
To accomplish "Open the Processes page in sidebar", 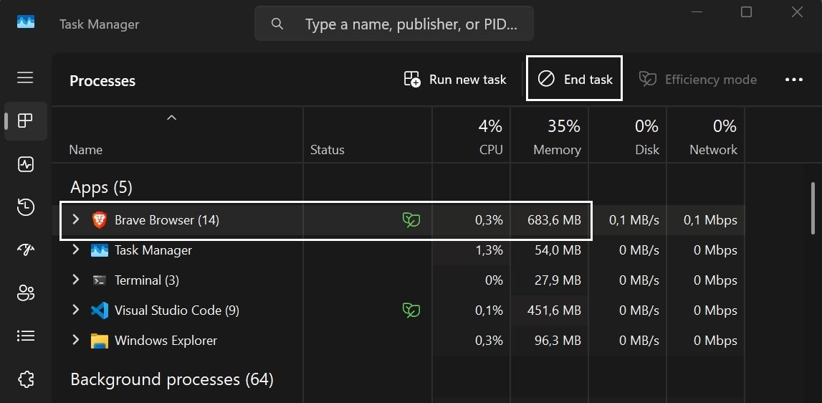I will tap(25, 120).
